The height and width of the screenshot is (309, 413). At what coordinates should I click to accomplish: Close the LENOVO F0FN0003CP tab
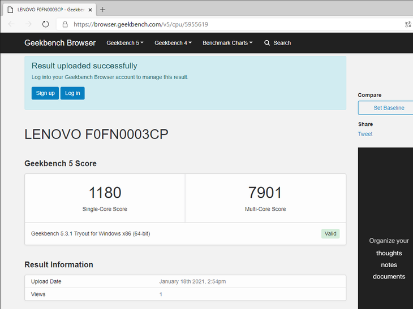pos(90,10)
